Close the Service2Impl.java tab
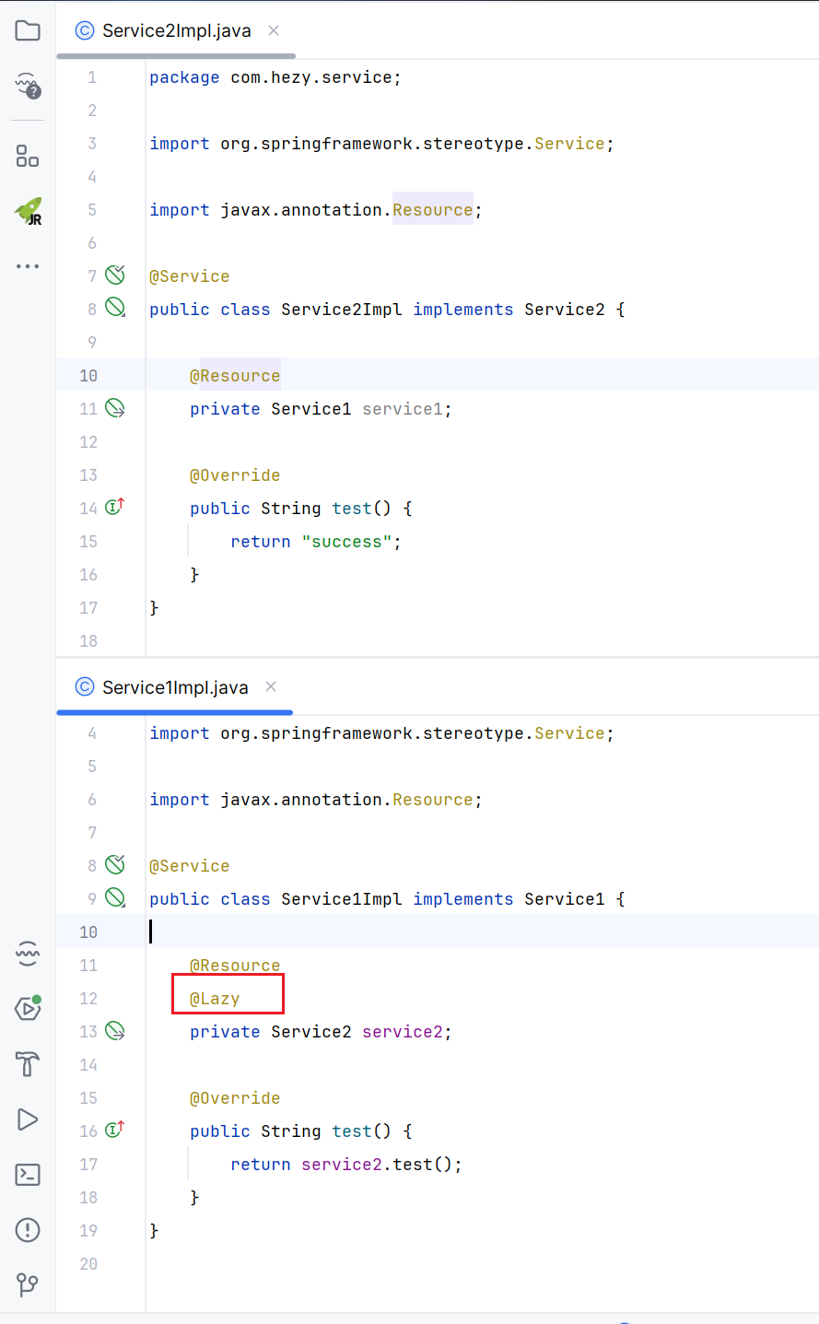 pos(274,30)
